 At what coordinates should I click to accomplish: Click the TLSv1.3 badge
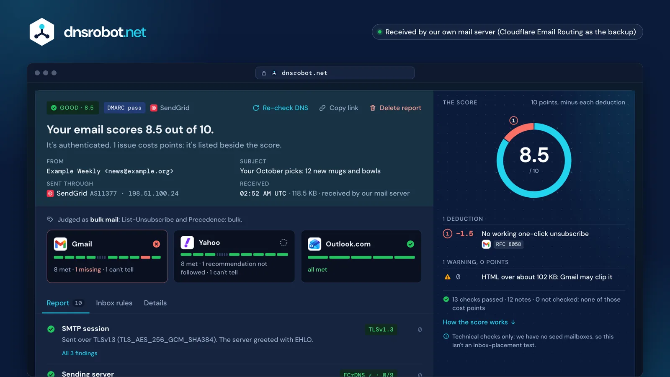381,330
